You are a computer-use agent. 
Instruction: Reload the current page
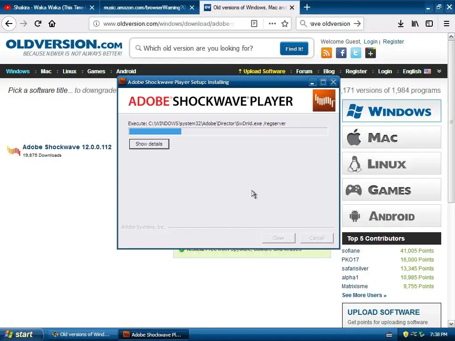[x=38, y=24]
